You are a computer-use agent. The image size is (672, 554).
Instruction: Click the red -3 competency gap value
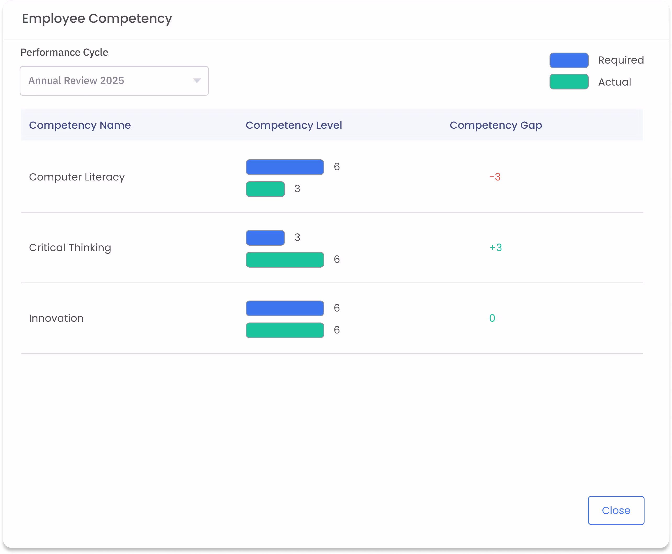point(495,177)
